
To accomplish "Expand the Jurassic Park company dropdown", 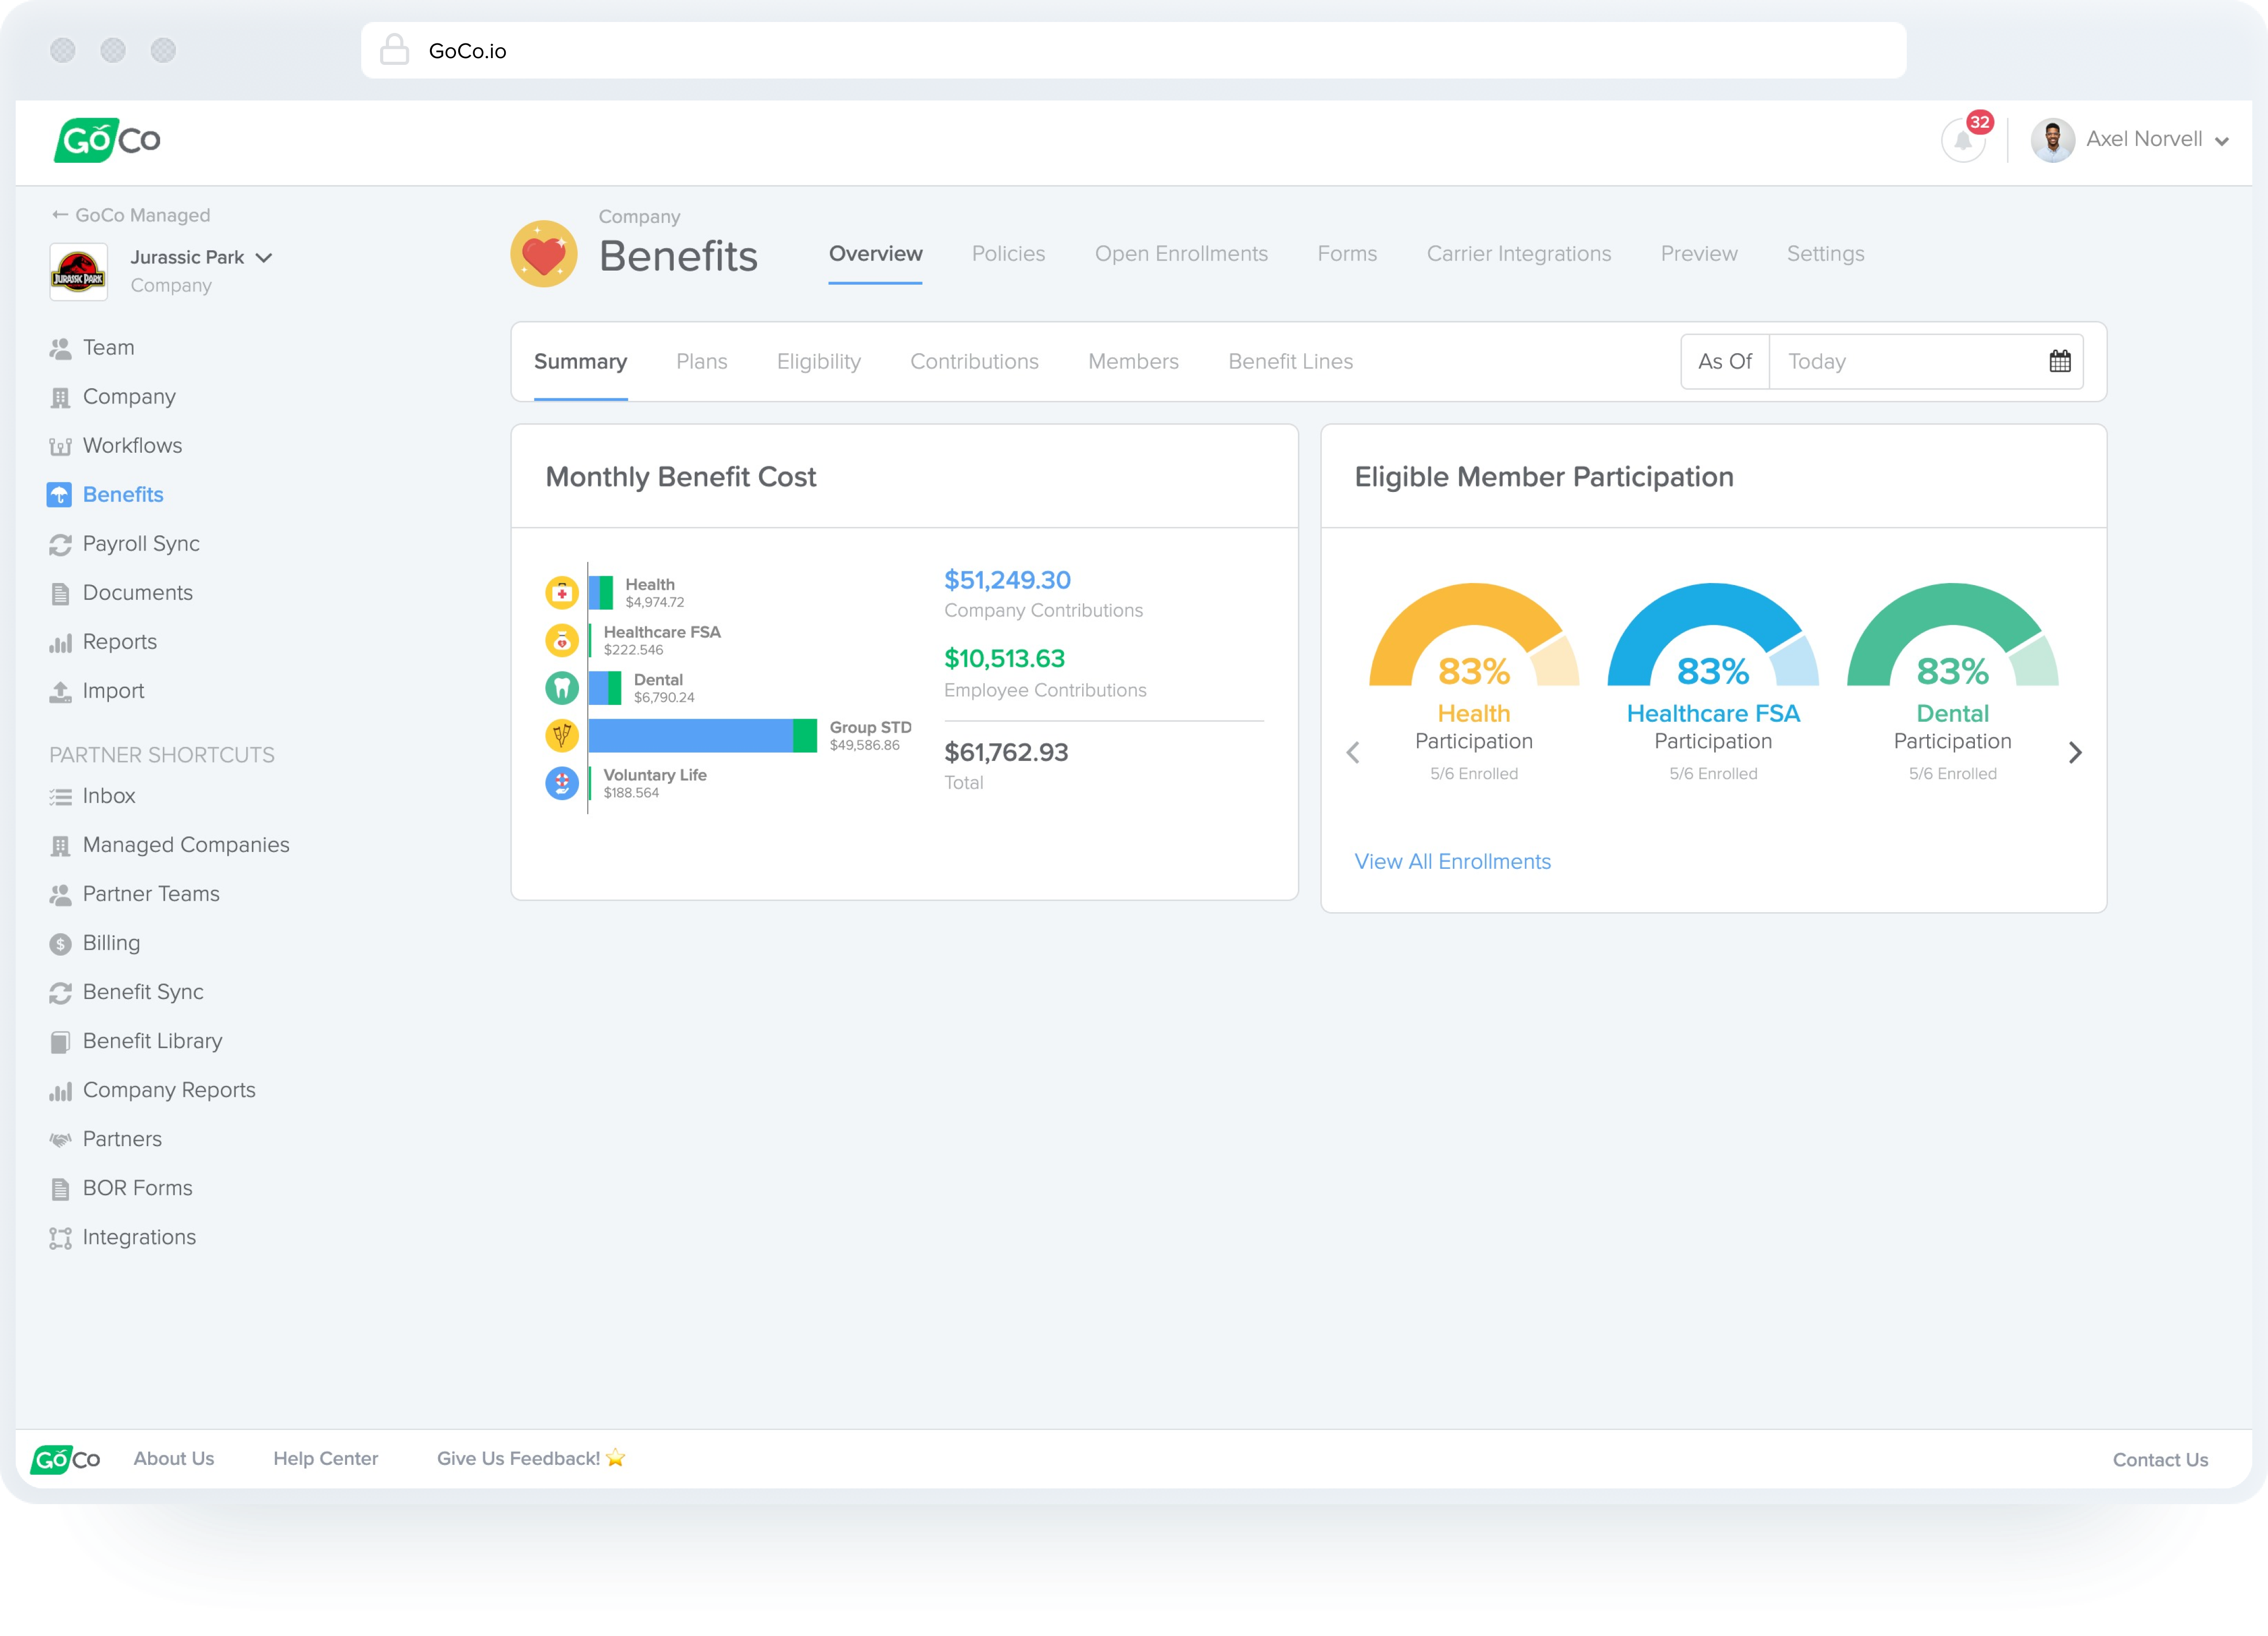I will click(264, 258).
